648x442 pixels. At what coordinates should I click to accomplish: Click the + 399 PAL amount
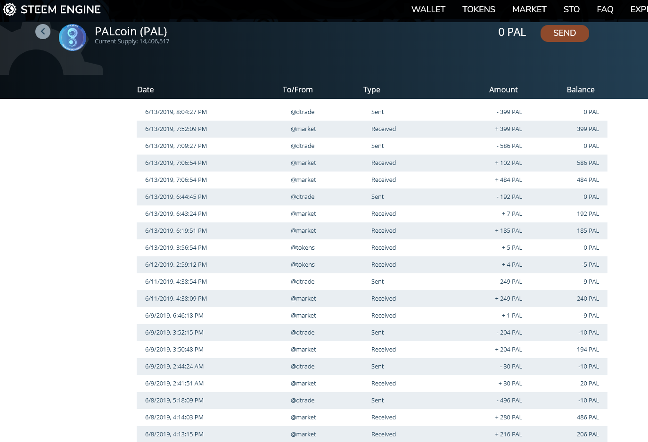click(x=509, y=129)
